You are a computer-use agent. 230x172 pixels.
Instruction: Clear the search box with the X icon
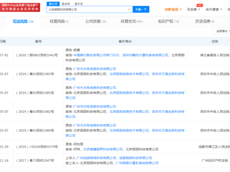pyautogui.click(x=129, y=10)
